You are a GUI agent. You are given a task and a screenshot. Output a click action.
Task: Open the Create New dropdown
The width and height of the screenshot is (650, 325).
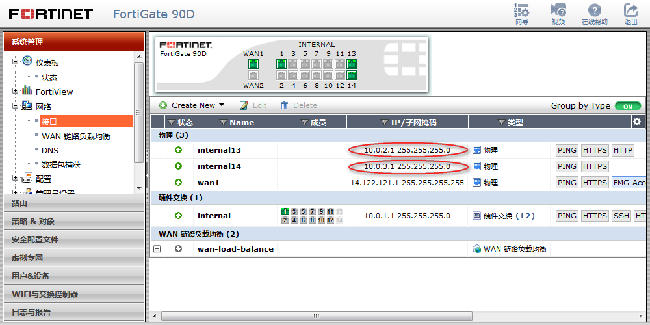pyautogui.click(x=193, y=105)
